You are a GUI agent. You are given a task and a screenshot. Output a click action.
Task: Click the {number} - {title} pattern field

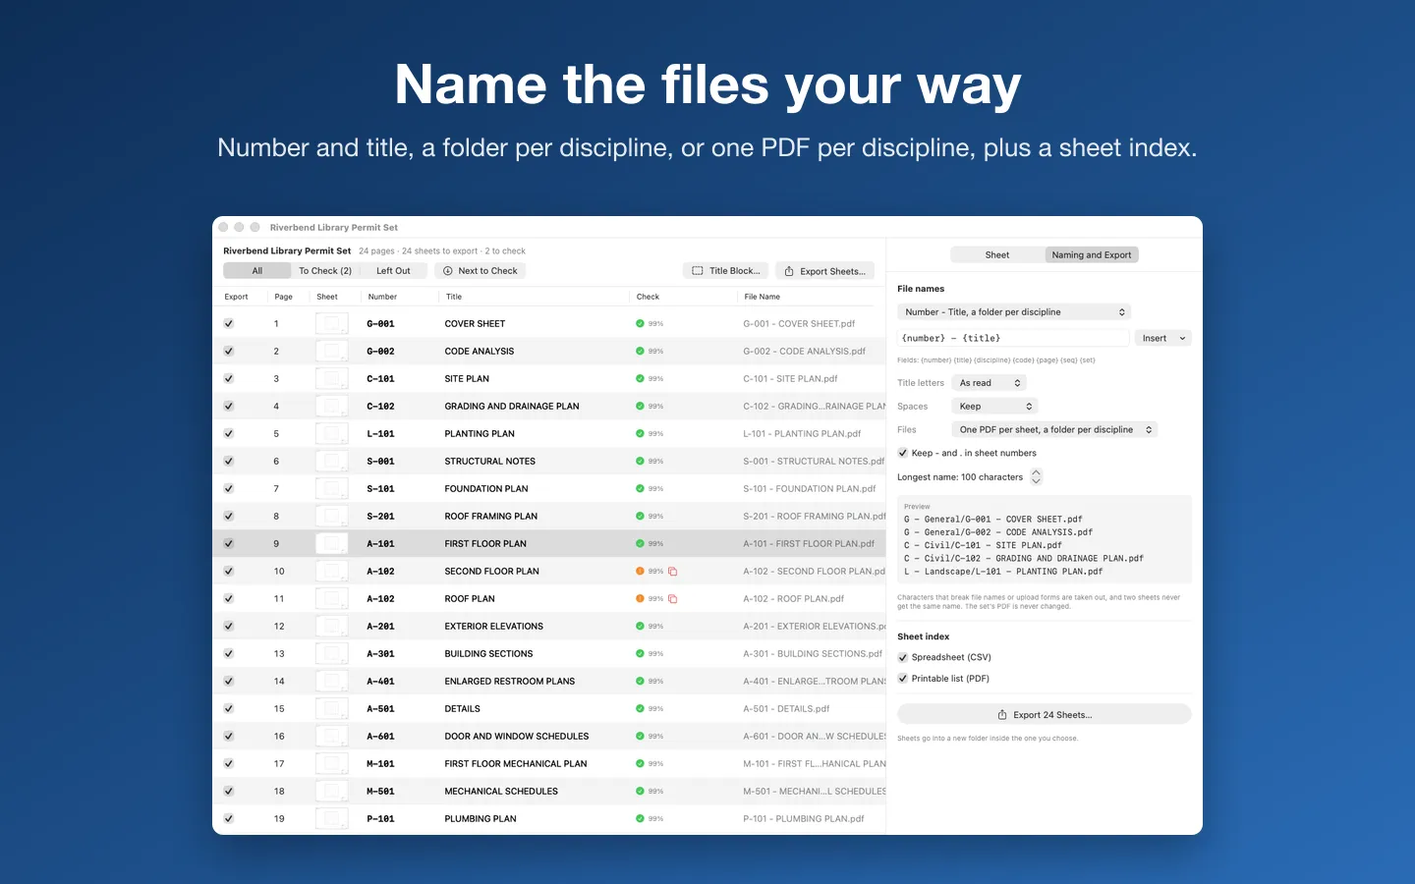pos(1013,338)
